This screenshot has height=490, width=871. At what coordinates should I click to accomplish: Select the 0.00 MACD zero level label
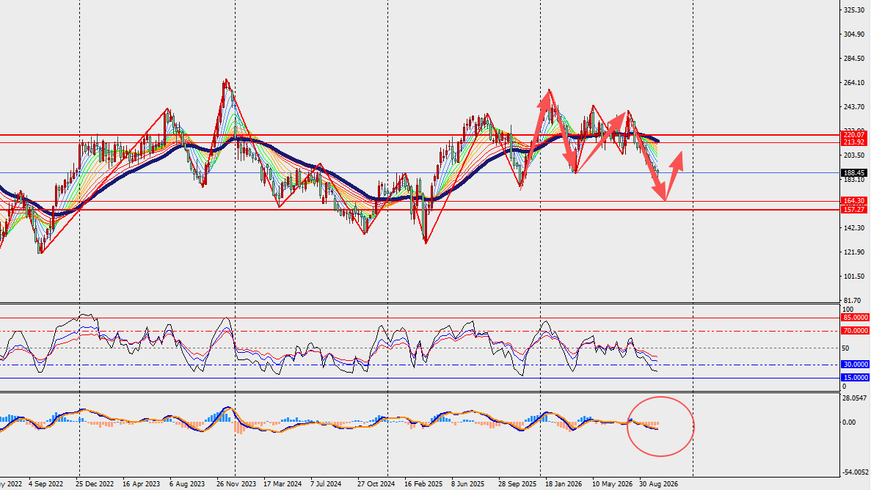coord(849,423)
